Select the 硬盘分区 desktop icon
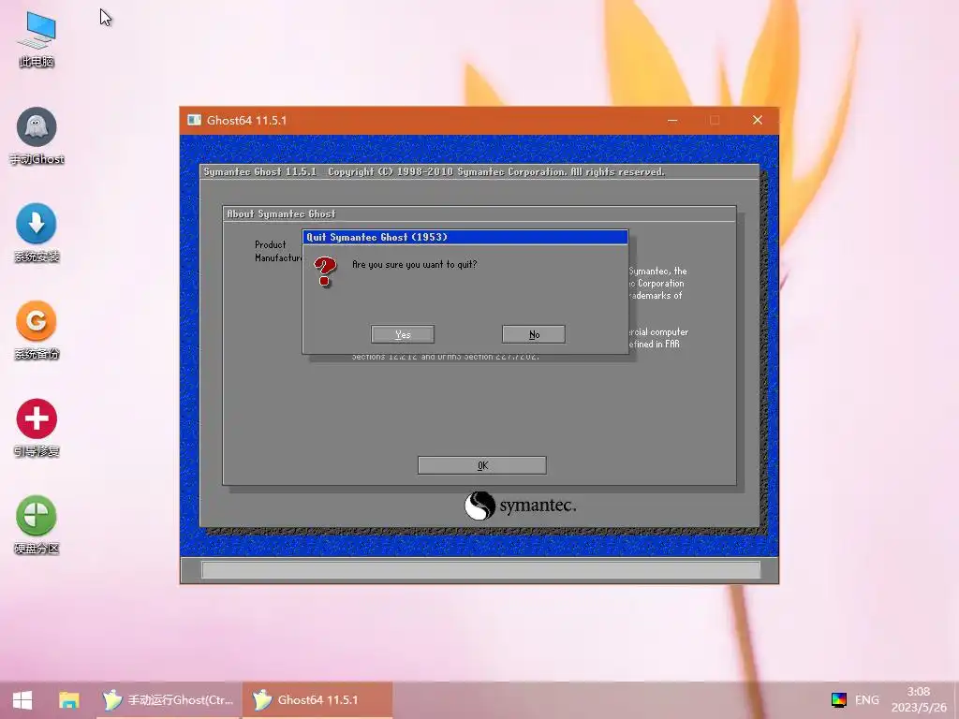 click(x=37, y=525)
